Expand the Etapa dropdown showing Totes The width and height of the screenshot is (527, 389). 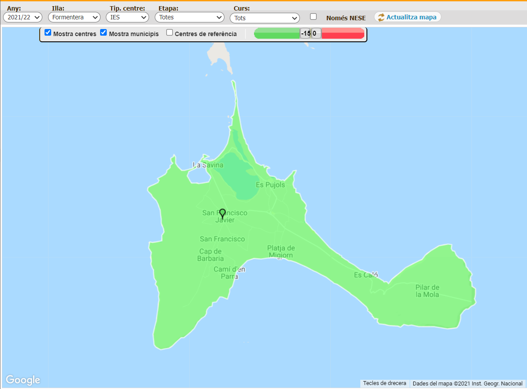tap(190, 17)
